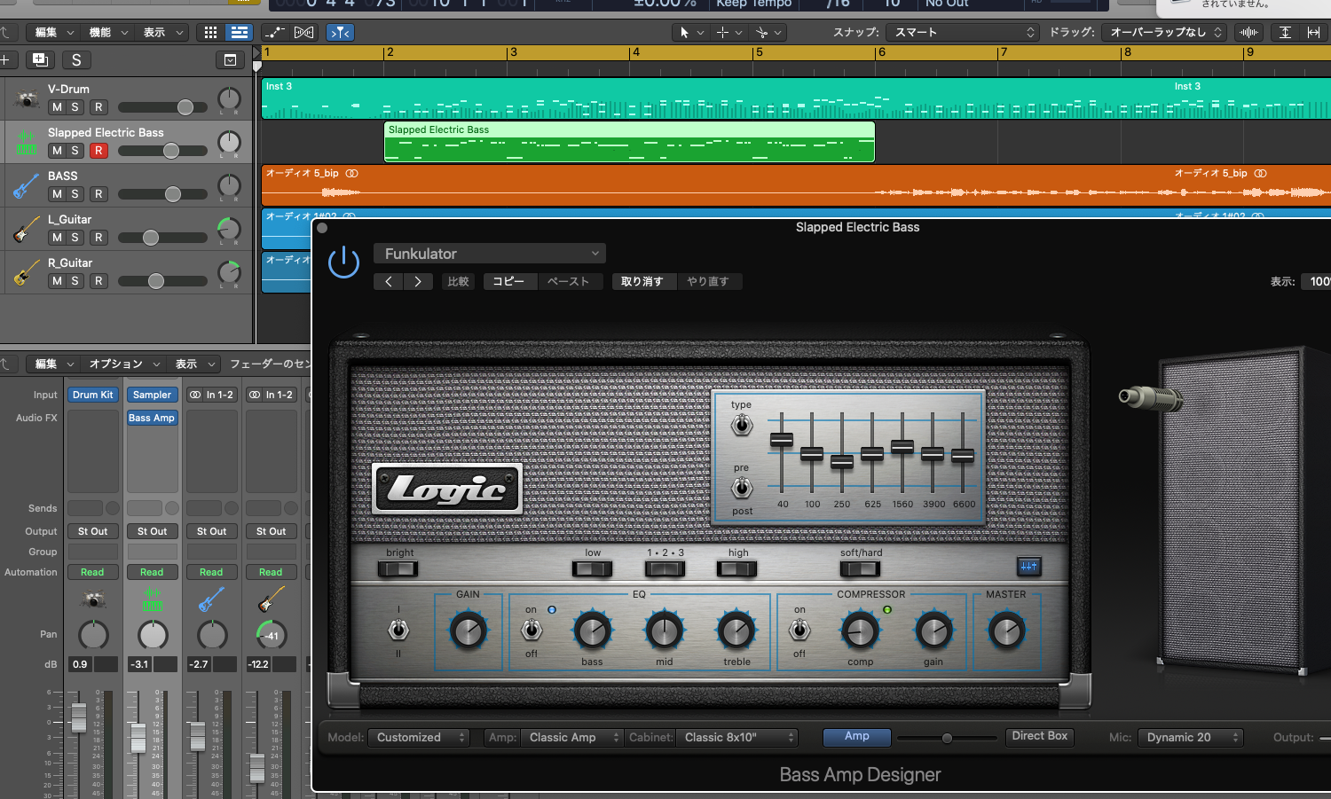Click the V-Drum track icon
1331x799 pixels.
tap(27, 98)
